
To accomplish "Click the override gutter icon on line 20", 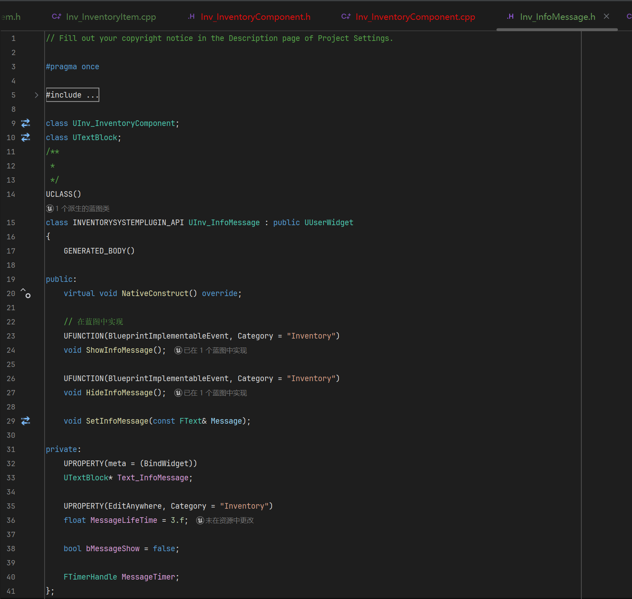I will point(26,293).
